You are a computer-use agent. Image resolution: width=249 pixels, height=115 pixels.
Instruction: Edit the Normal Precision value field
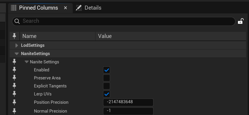point(128,111)
